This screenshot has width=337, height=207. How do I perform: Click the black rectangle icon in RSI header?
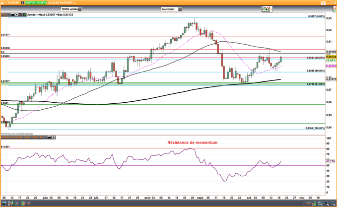pos(50,137)
